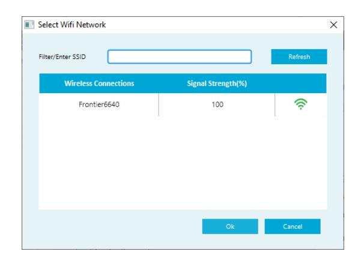Click the green wifi signal icon
Image resolution: width=358 pixels, height=263 pixels.
click(301, 104)
